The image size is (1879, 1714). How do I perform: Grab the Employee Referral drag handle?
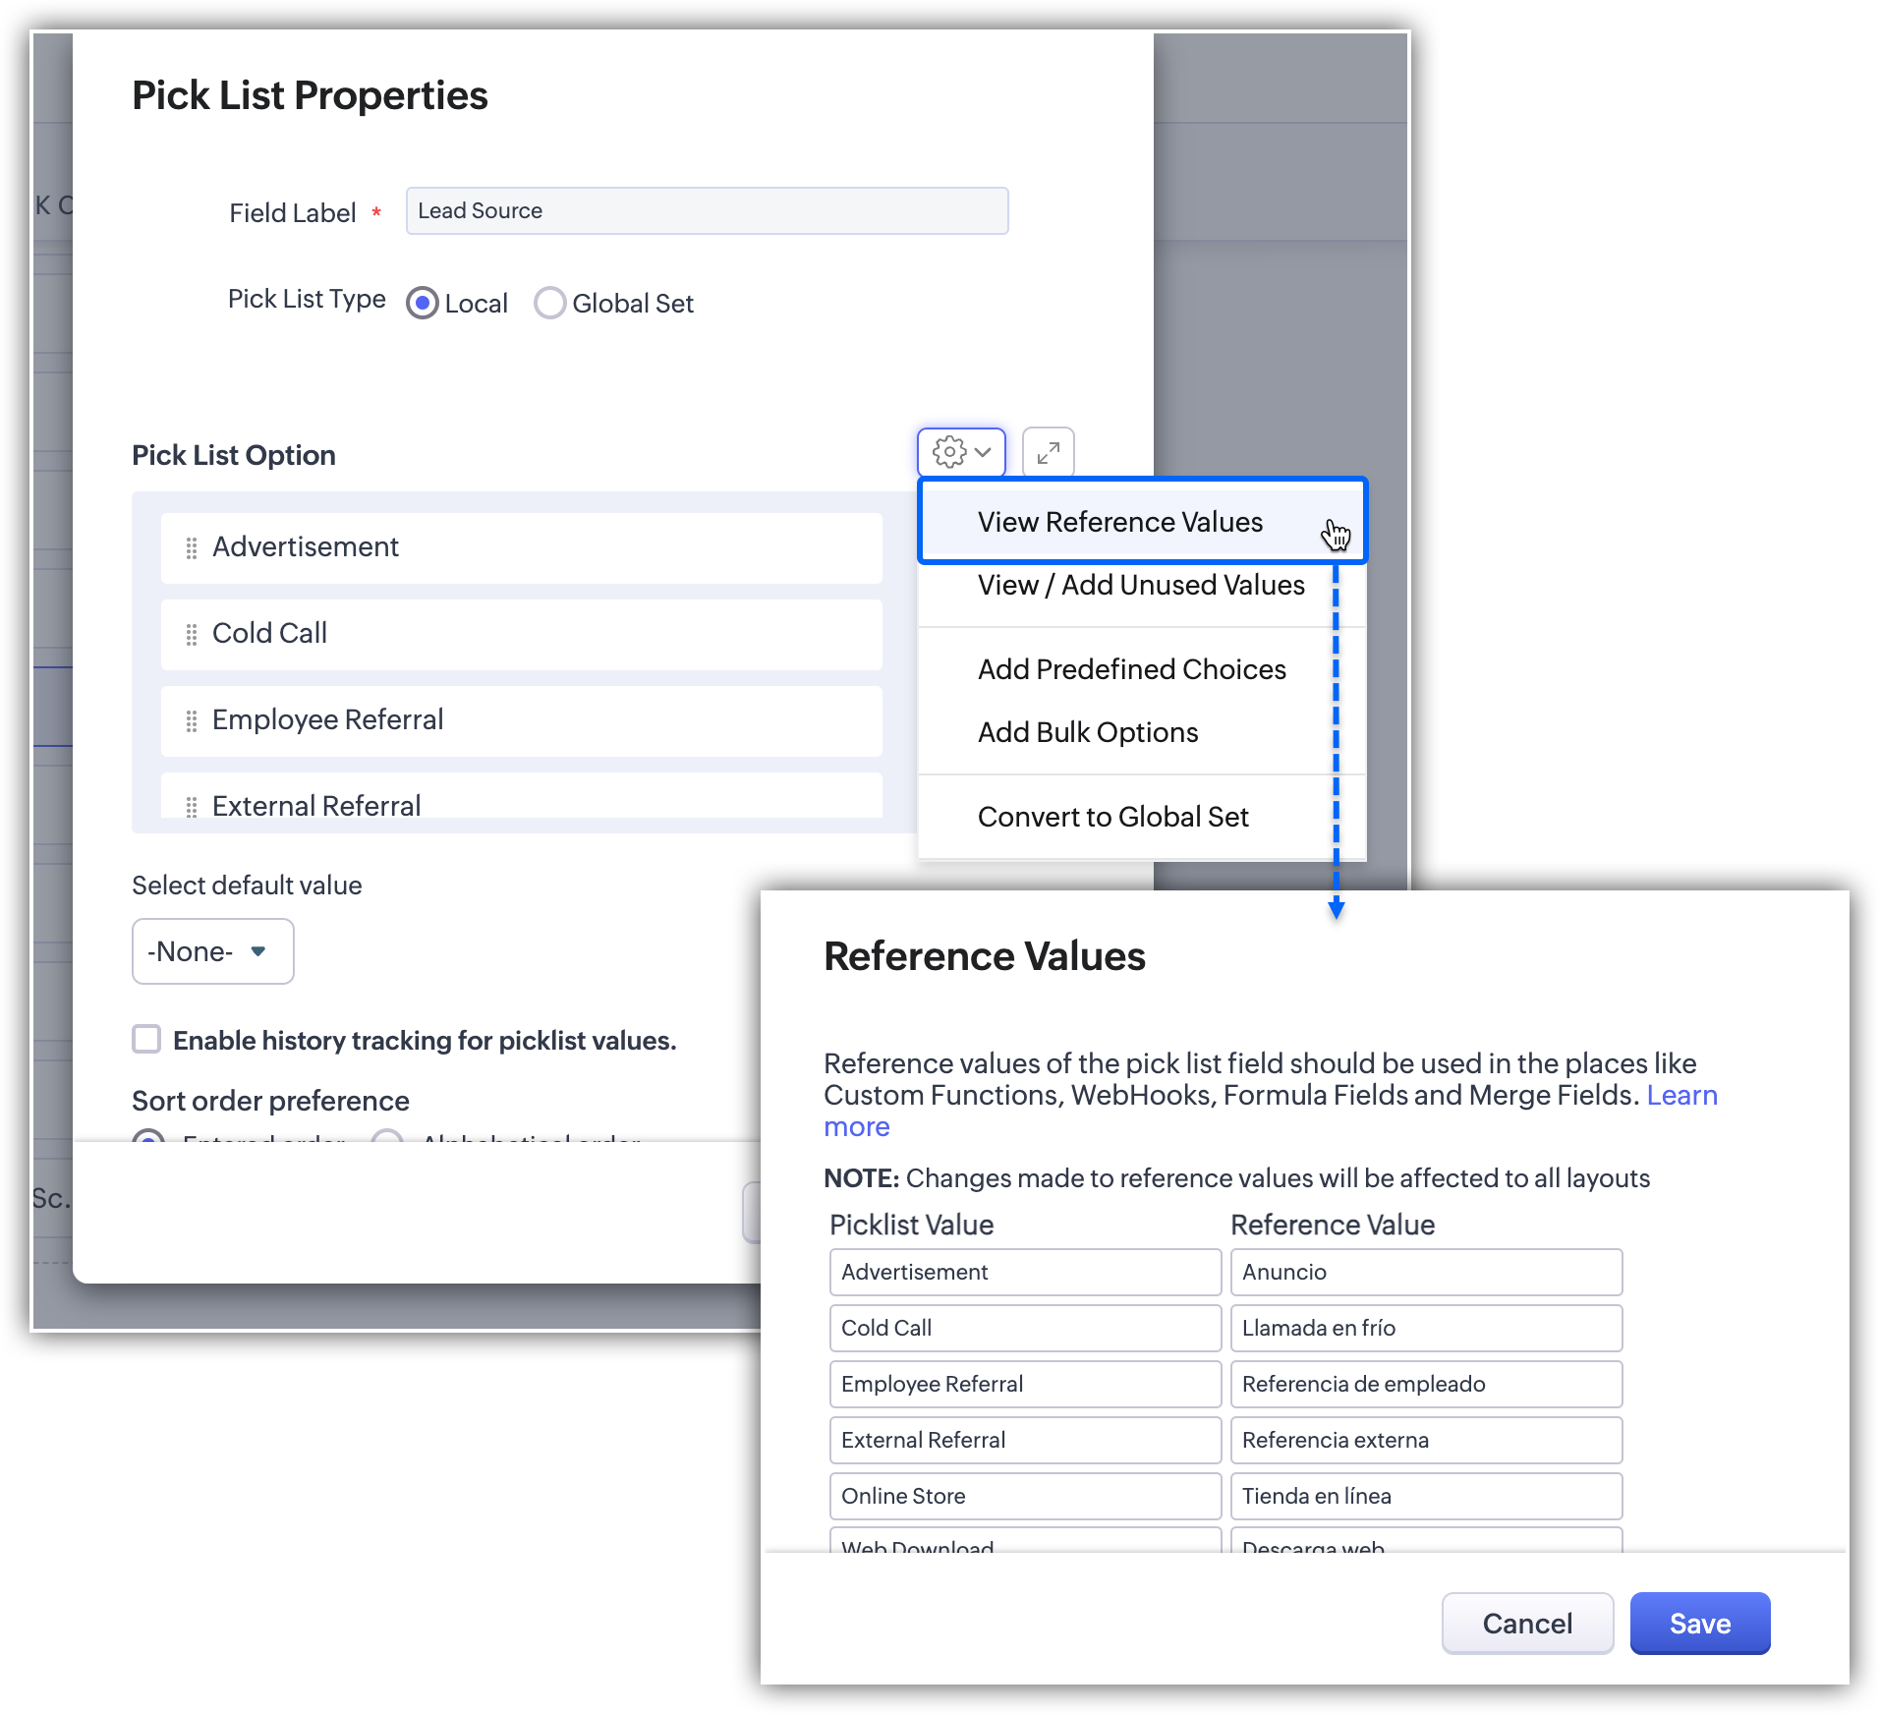tap(192, 720)
